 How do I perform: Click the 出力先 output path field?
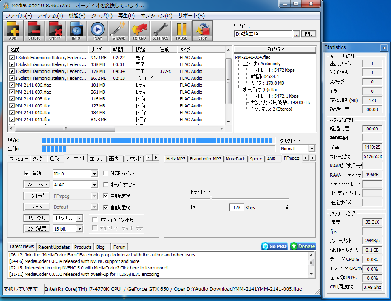click(x=263, y=34)
